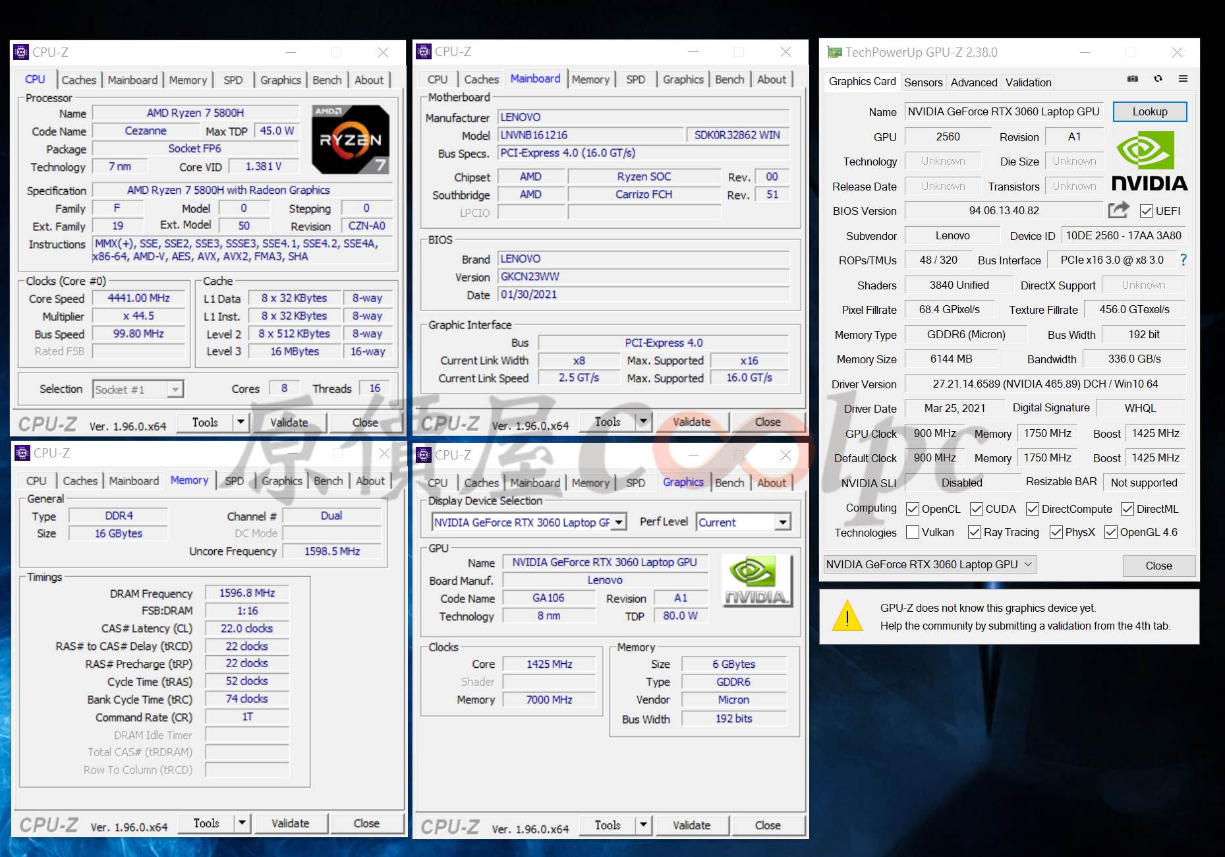Viewport: 1225px width, 857px height.
Task: Click CPU-Z app icon in Graphics window title
Action: [x=424, y=455]
